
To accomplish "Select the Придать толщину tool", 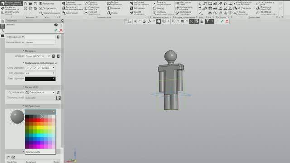I will (x=92, y=4).
